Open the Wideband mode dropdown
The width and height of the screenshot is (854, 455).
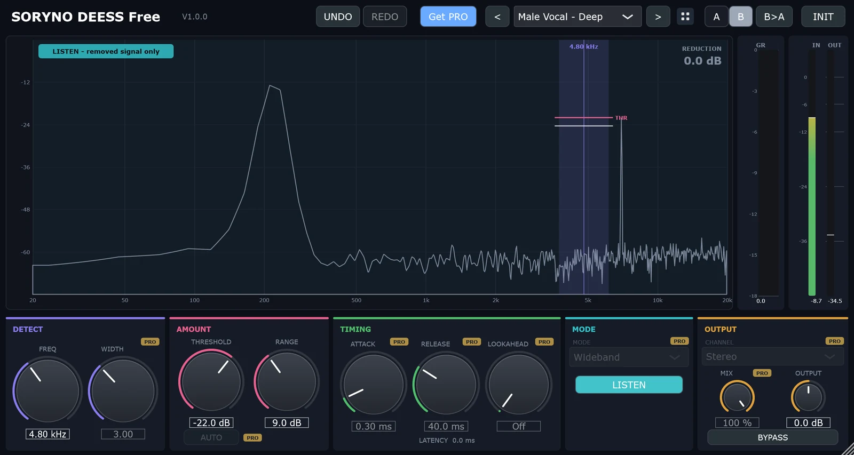point(629,357)
